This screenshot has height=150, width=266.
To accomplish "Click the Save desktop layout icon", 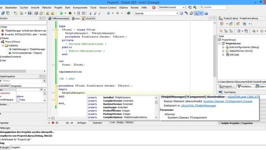I will pyautogui.click(x=190, y=7).
